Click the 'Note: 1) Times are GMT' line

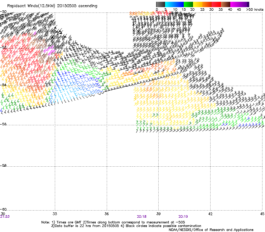113,222
